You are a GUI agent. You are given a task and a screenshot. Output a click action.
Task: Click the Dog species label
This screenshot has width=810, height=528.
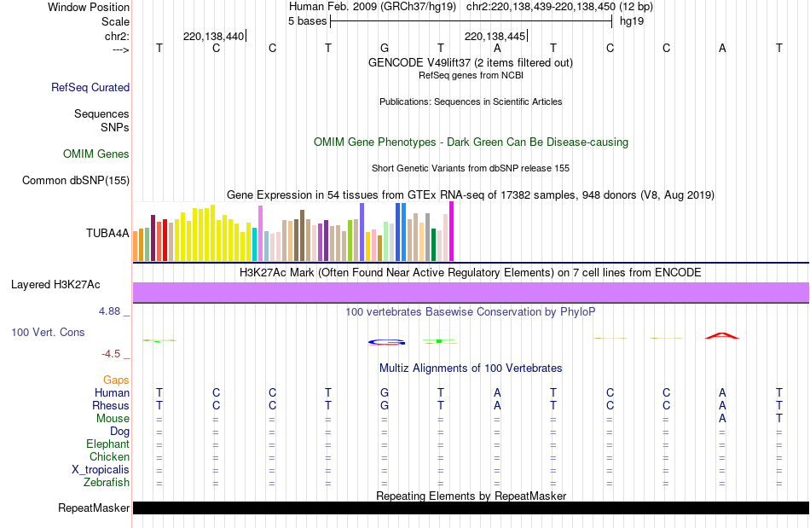click(119, 431)
